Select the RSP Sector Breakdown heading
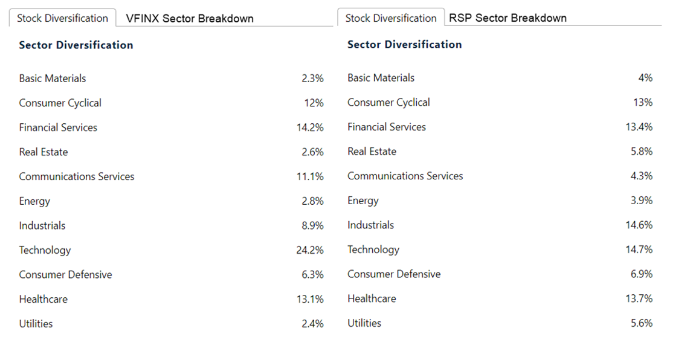 point(508,18)
